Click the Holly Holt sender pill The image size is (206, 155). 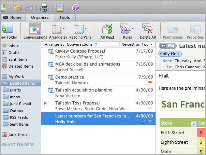(170, 54)
